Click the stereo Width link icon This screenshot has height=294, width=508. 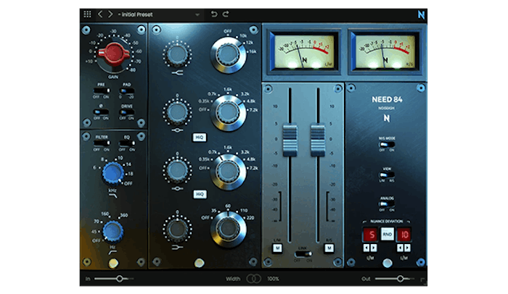[x=253, y=278]
